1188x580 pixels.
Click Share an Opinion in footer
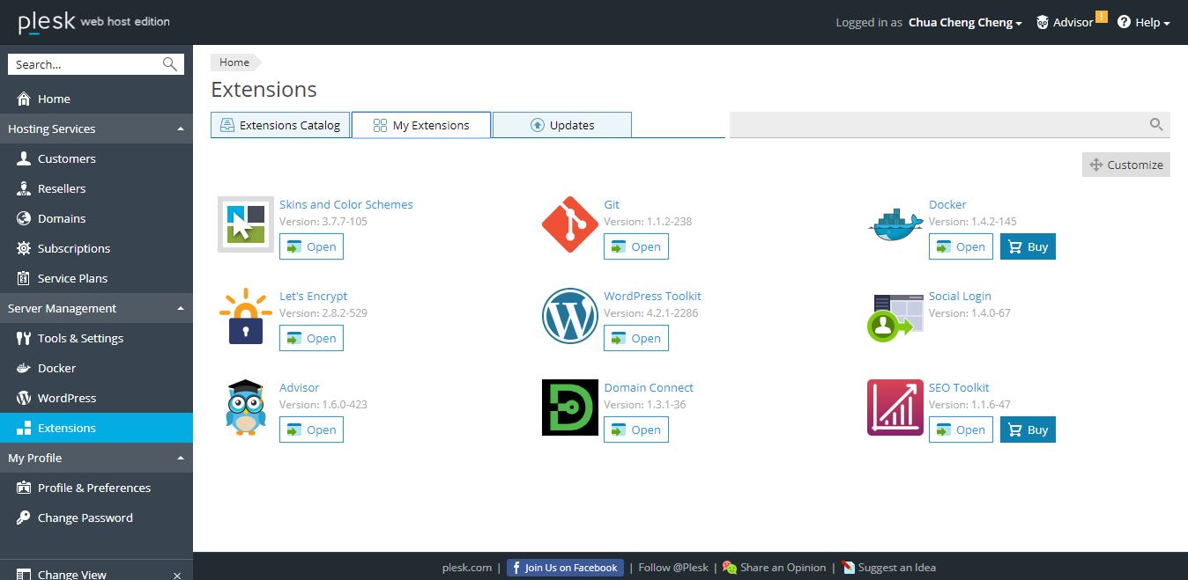click(x=775, y=568)
